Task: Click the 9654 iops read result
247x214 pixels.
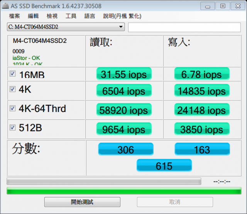Action: [x=124, y=129]
